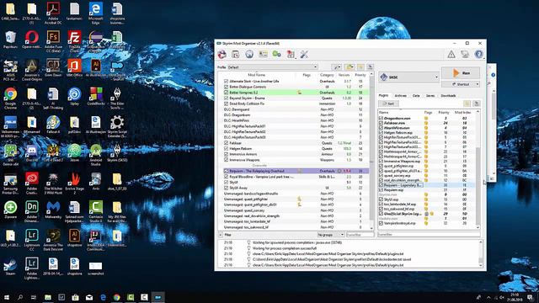The width and height of the screenshot is (539, 303).
Task: Switch to the Plugins tab
Action: 383,95
